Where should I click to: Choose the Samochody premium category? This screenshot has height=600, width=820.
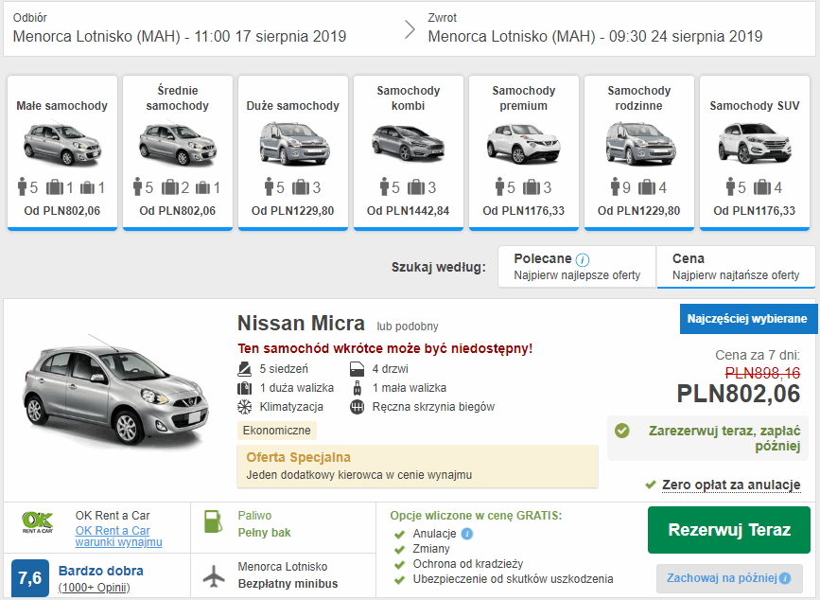tap(523, 152)
